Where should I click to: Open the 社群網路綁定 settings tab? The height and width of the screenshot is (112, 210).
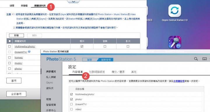(97, 72)
